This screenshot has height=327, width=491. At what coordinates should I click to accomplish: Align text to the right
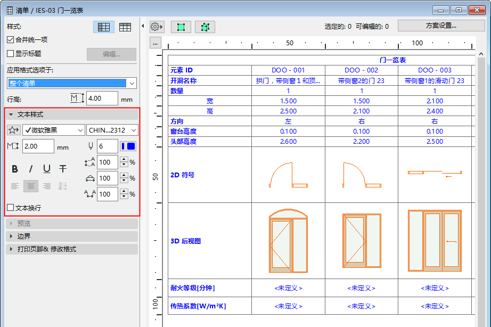(47, 186)
